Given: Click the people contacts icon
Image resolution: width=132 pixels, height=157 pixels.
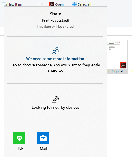Looking at the screenshot, I should click(x=56, y=51).
